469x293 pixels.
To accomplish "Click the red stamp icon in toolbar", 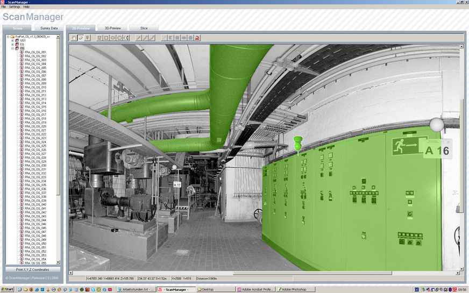I will point(197,38).
